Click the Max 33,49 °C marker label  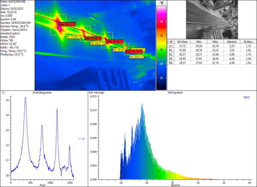coord(92,38)
